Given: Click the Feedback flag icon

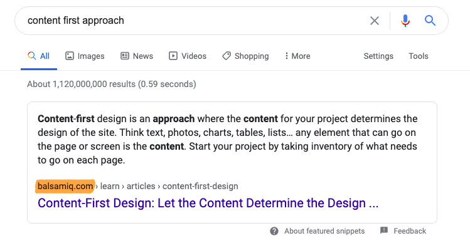Looking at the screenshot, I should [384, 230].
